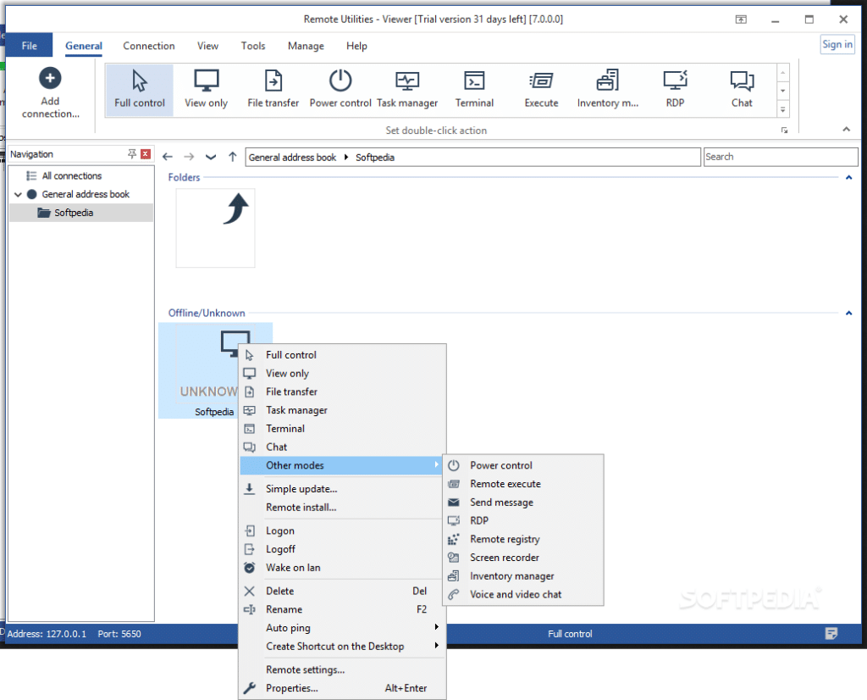Open the File menu
Screen dimensions: 867x700
[x=30, y=46]
